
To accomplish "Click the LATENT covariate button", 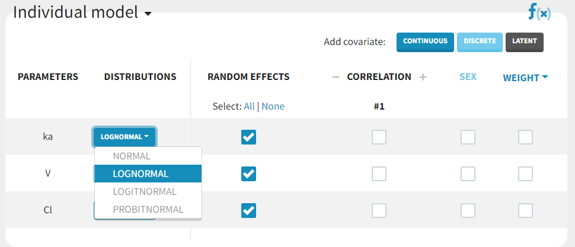I will point(524,41).
